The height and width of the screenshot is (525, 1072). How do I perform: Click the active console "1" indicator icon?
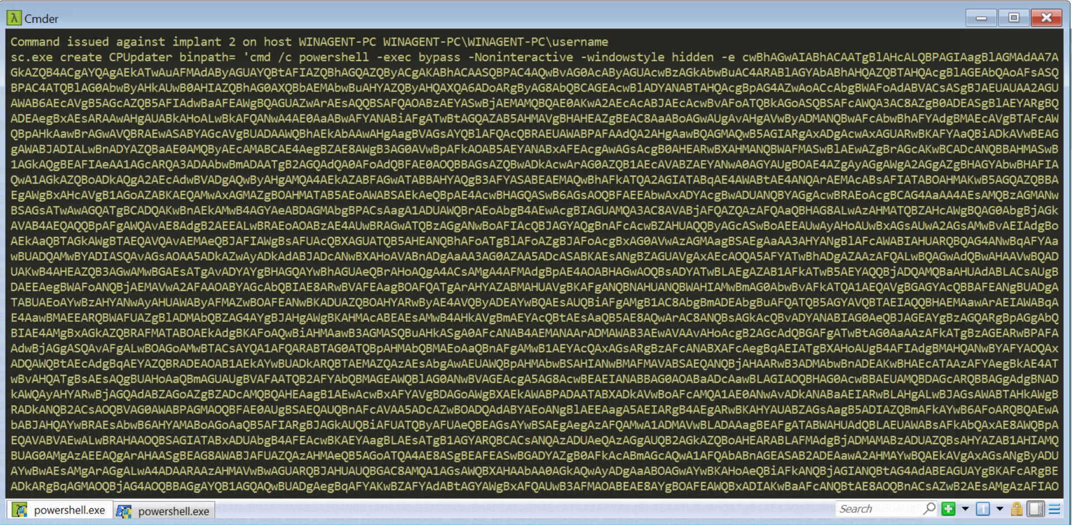982,508
